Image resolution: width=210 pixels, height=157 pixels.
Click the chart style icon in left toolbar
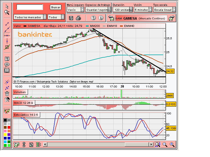pyautogui.click(x=7, y=111)
